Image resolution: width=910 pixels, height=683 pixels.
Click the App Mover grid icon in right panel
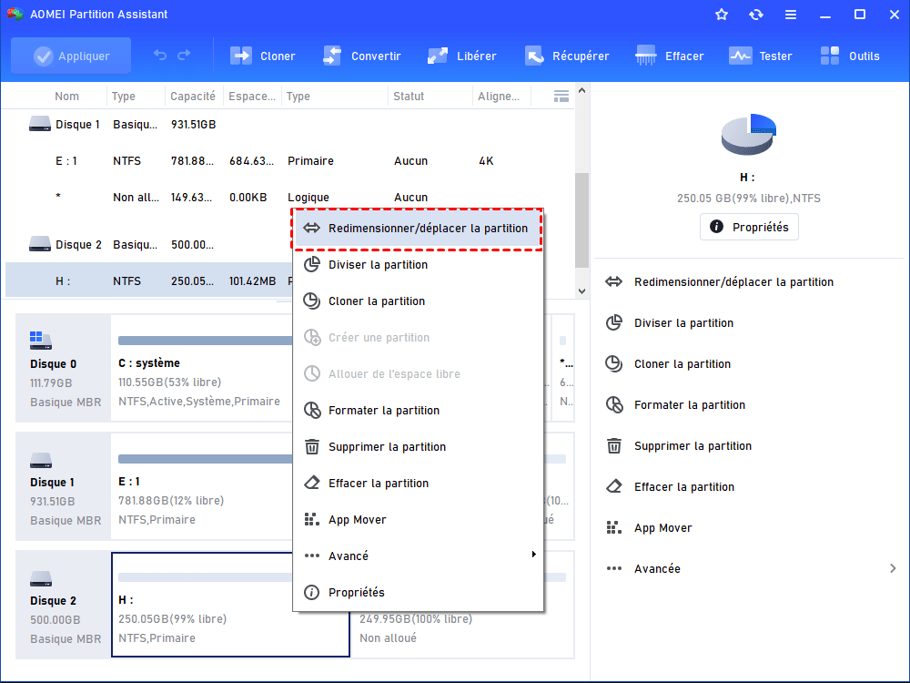point(614,528)
